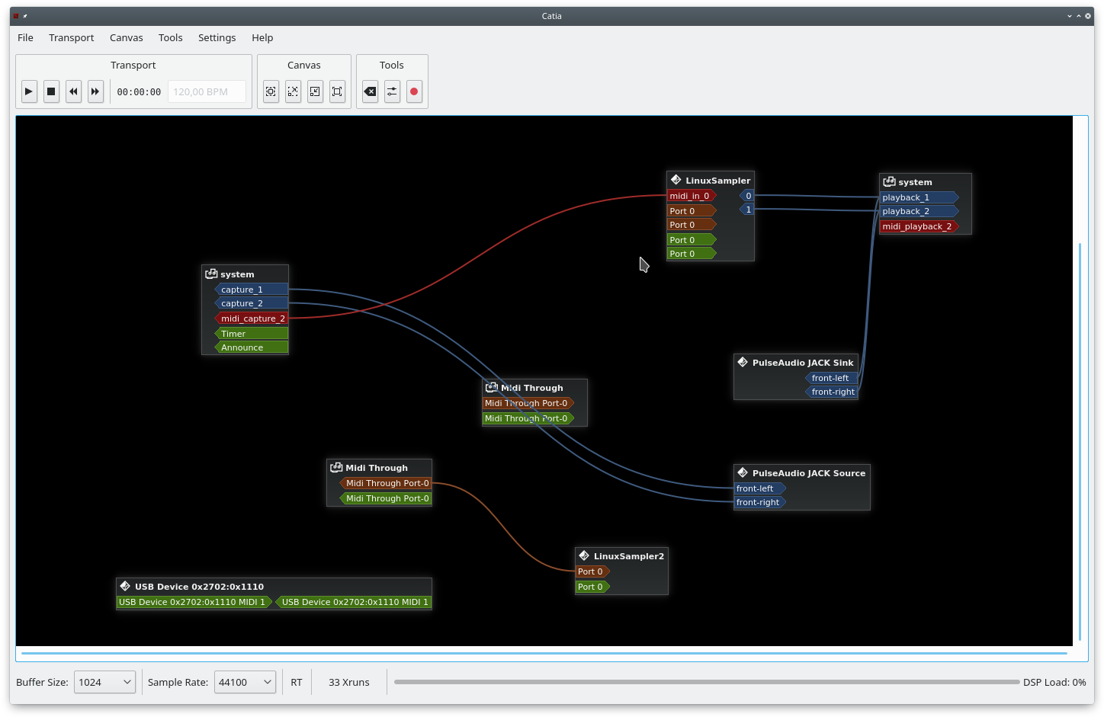This screenshot has height=717, width=1104.
Task: Start transport with the play button
Action: pos(29,91)
